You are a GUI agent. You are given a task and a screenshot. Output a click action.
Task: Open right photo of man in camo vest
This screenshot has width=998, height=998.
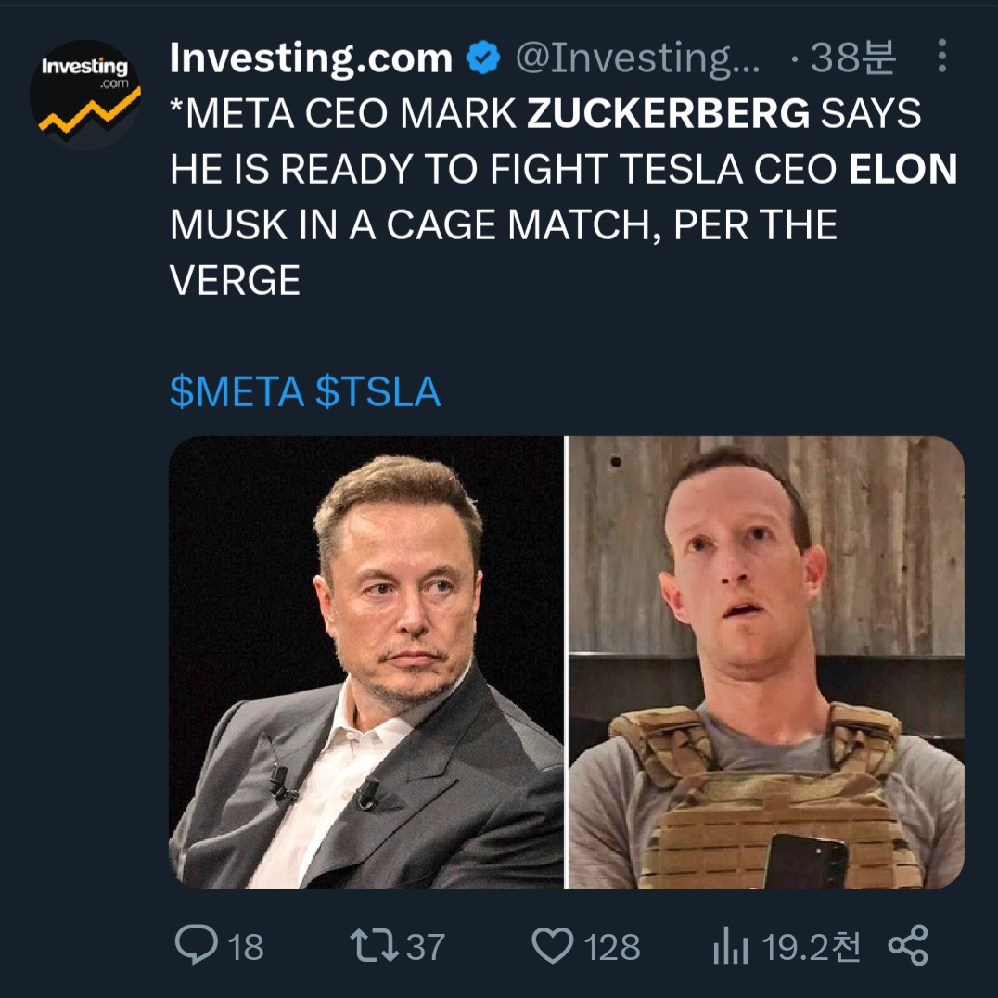[x=766, y=662]
